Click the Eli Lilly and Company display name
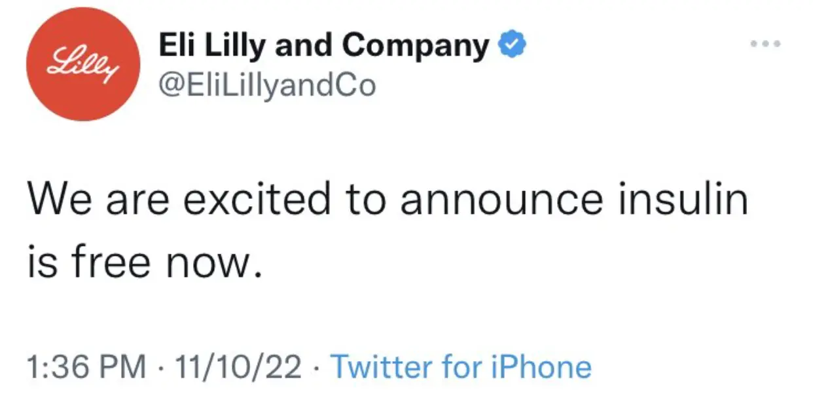Viewport: 813px width, 407px height. [x=324, y=46]
